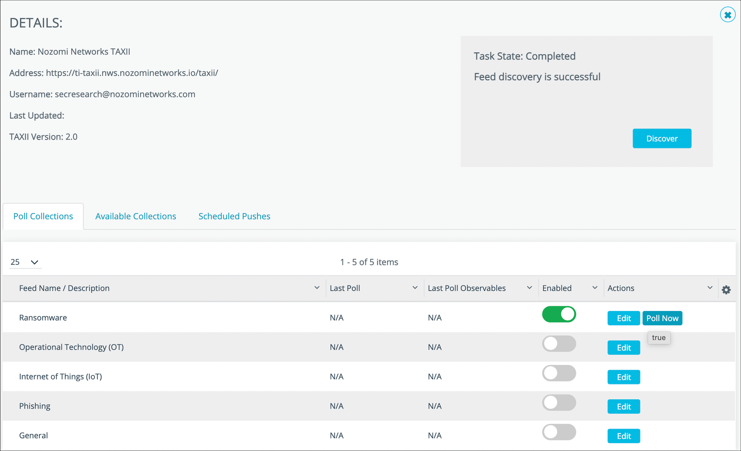Click the Discover button
The height and width of the screenshot is (451, 741).
(662, 138)
